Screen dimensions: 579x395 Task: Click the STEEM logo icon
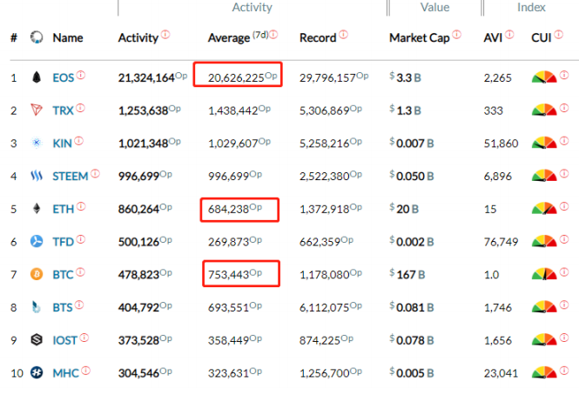tap(37, 176)
